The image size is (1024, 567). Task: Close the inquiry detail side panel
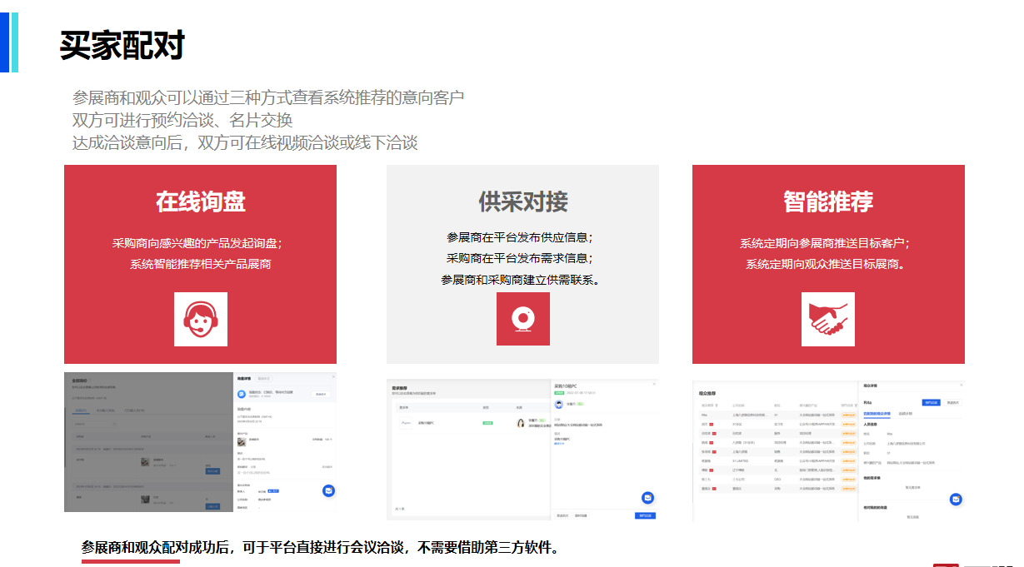point(332,377)
